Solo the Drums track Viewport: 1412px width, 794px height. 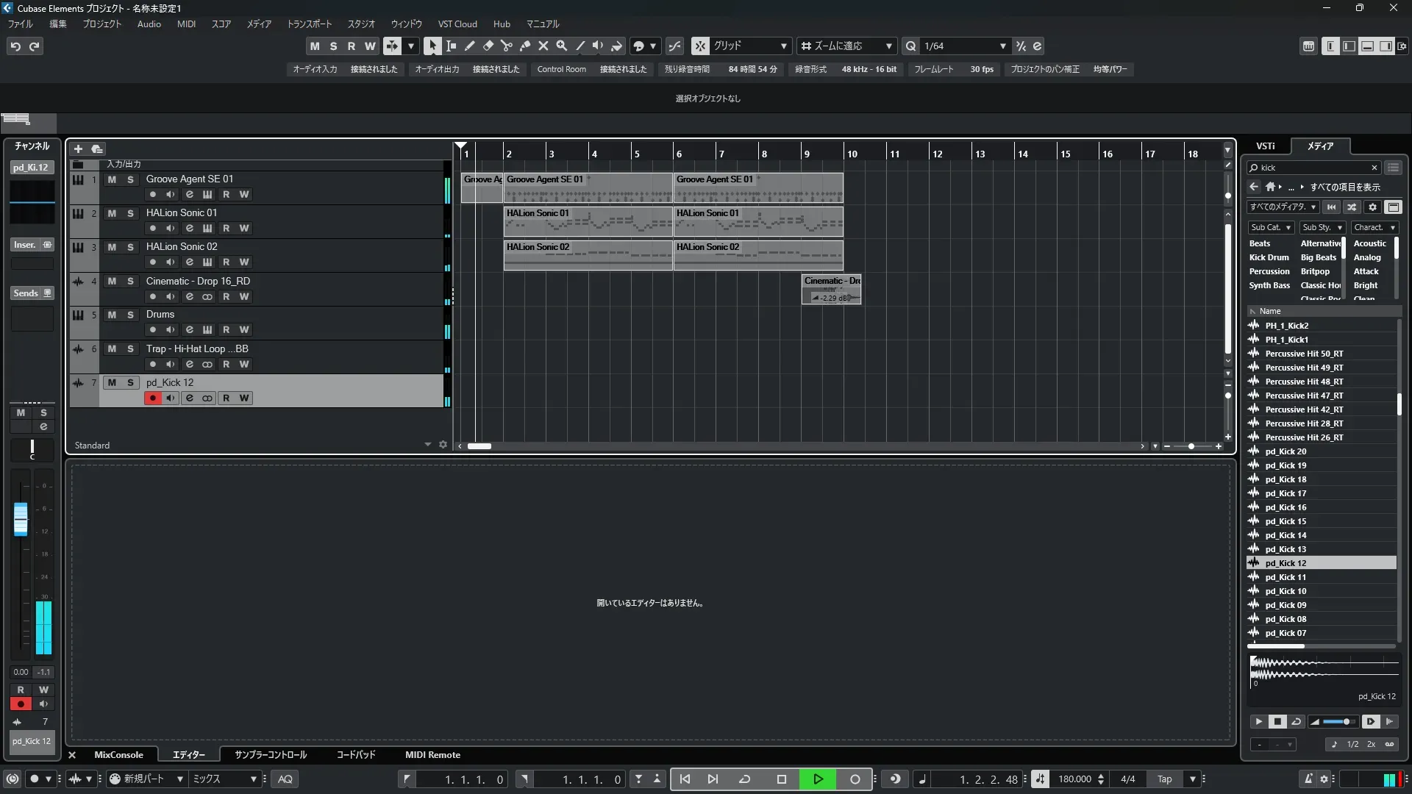pyautogui.click(x=130, y=315)
